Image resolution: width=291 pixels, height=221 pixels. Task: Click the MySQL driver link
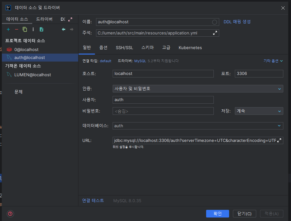140,61
